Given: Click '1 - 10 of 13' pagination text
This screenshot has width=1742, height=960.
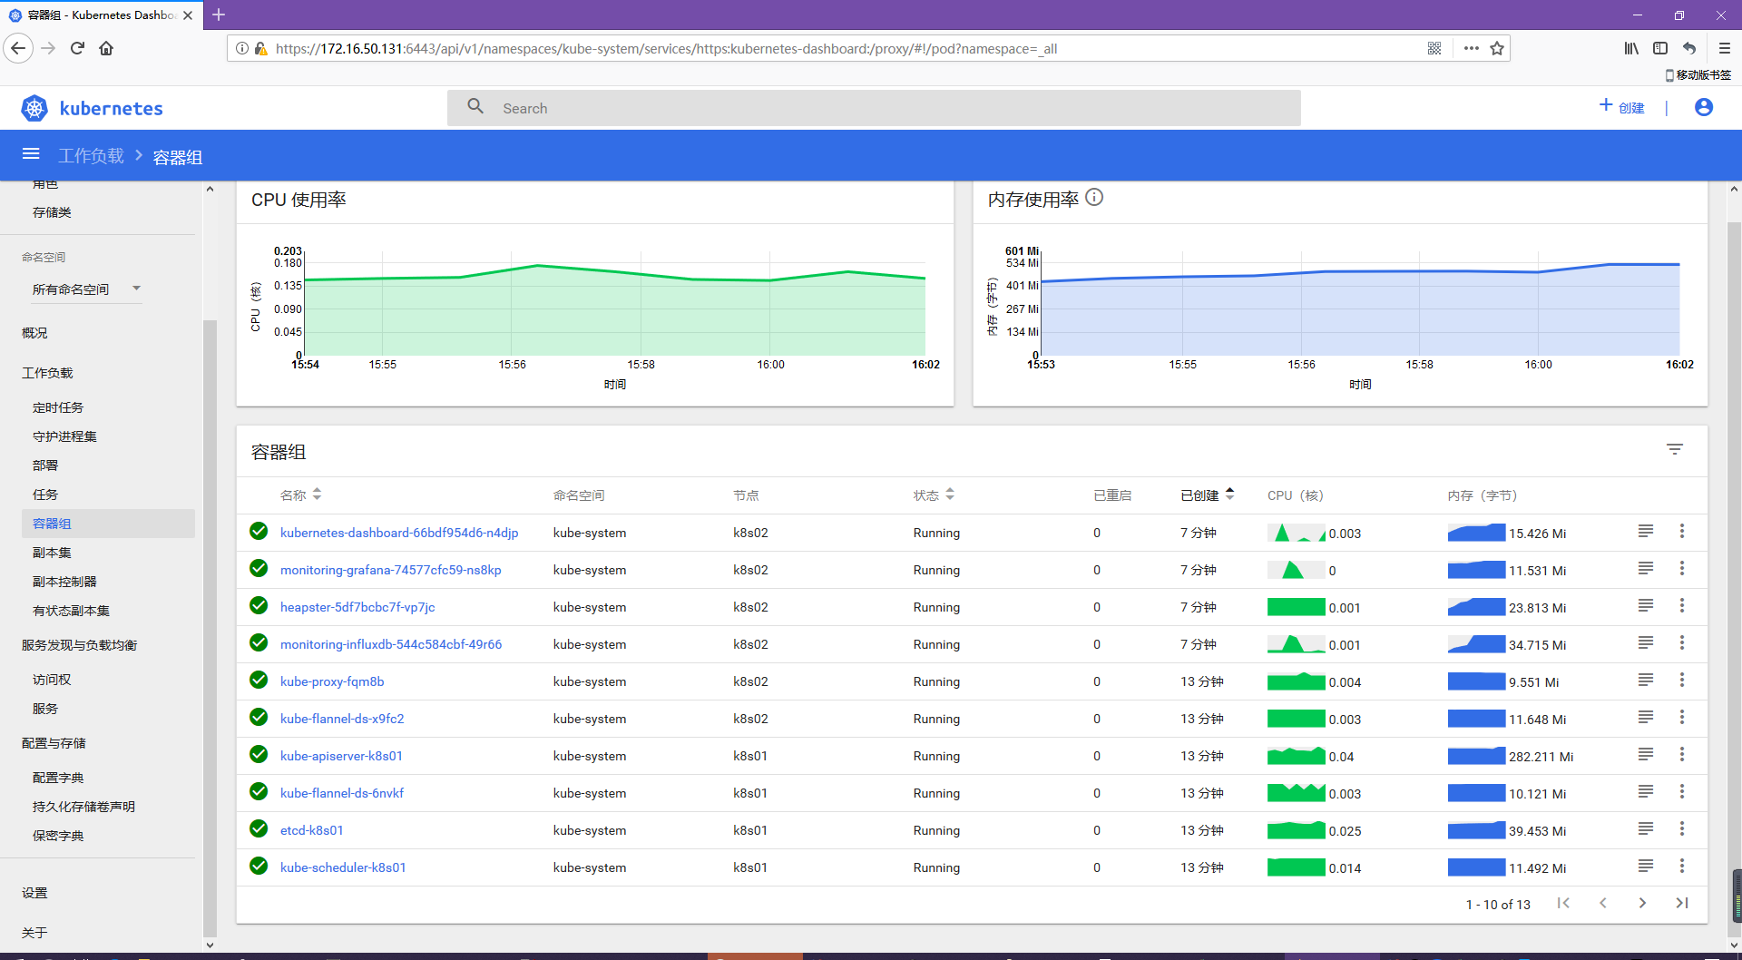Looking at the screenshot, I should (1498, 905).
